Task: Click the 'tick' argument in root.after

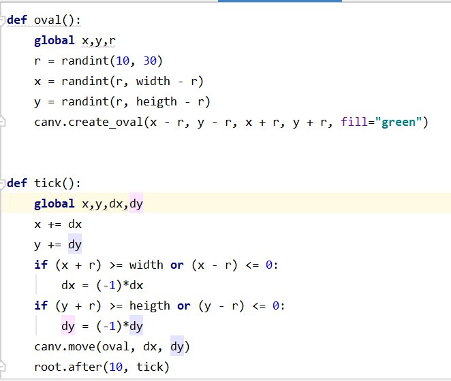Action: (x=149, y=367)
